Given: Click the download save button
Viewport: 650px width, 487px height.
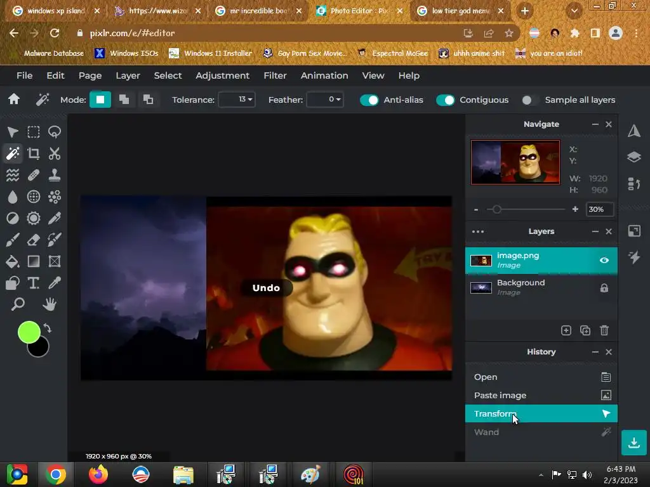Looking at the screenshot, I should click(634, 443).
